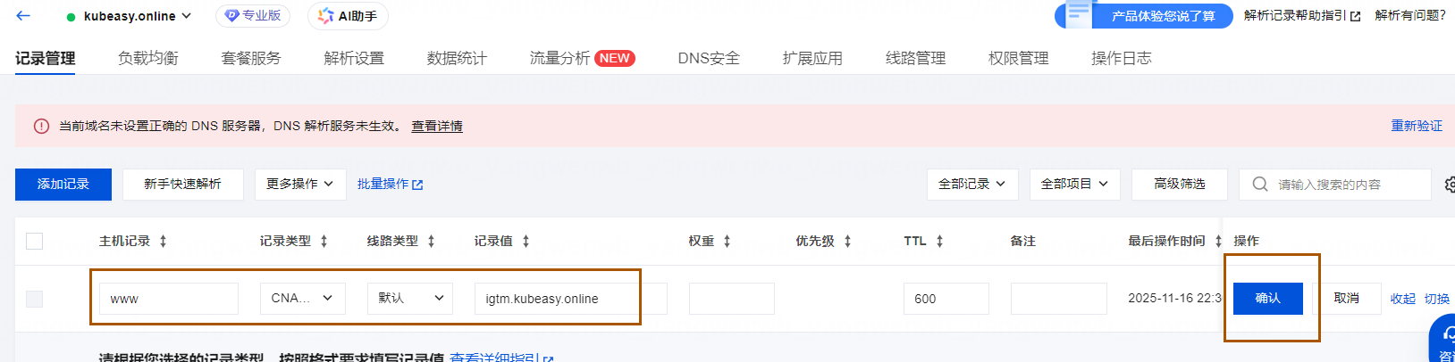
Task: Switch to the 记录管理 tab
Action: click(46, 58)
